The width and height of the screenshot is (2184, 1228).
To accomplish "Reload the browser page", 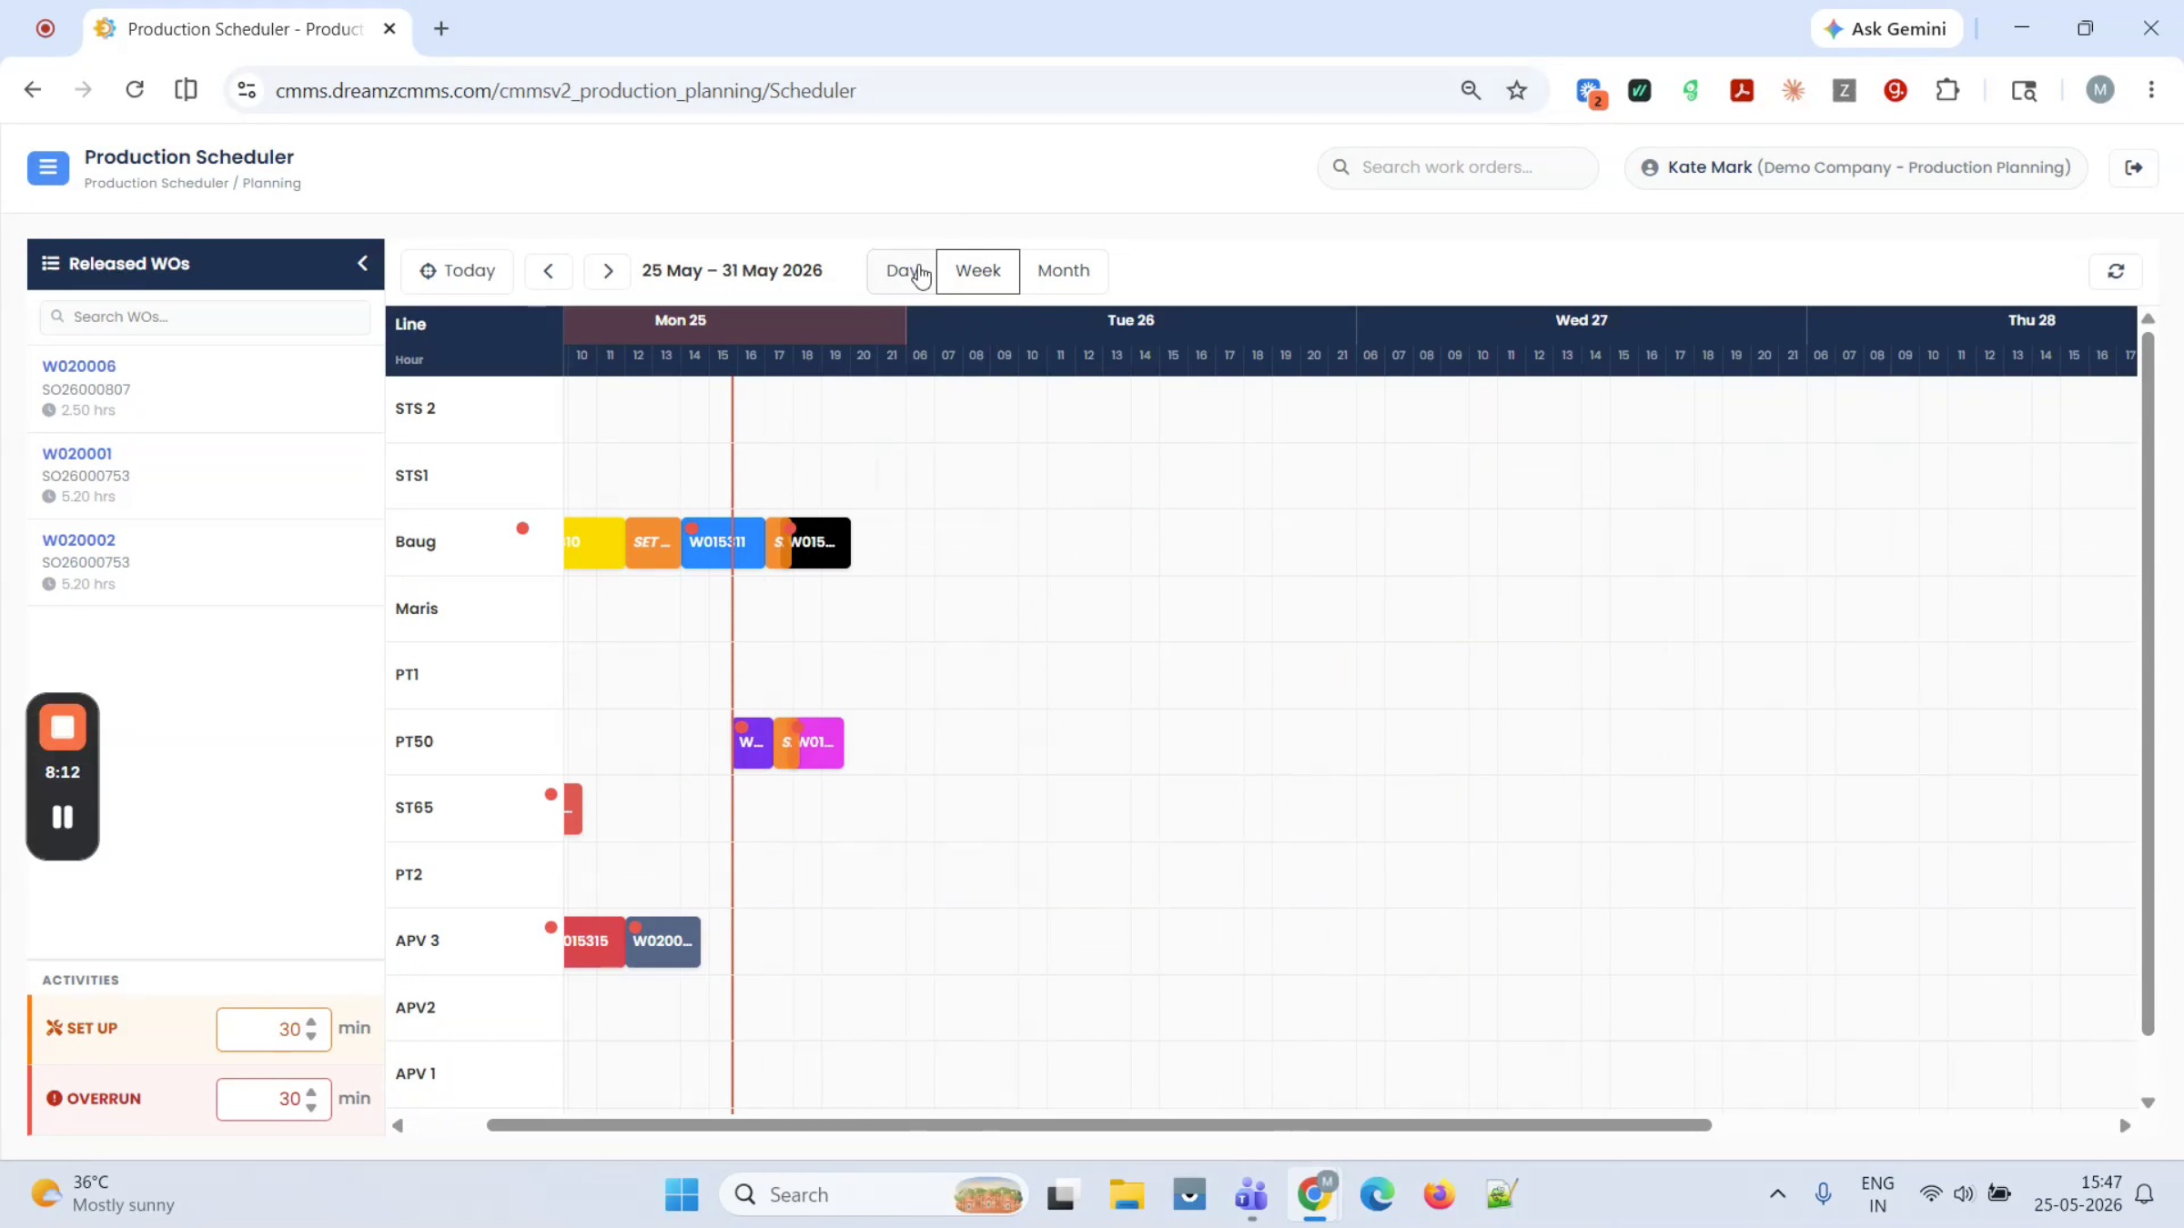I will 135,90.
